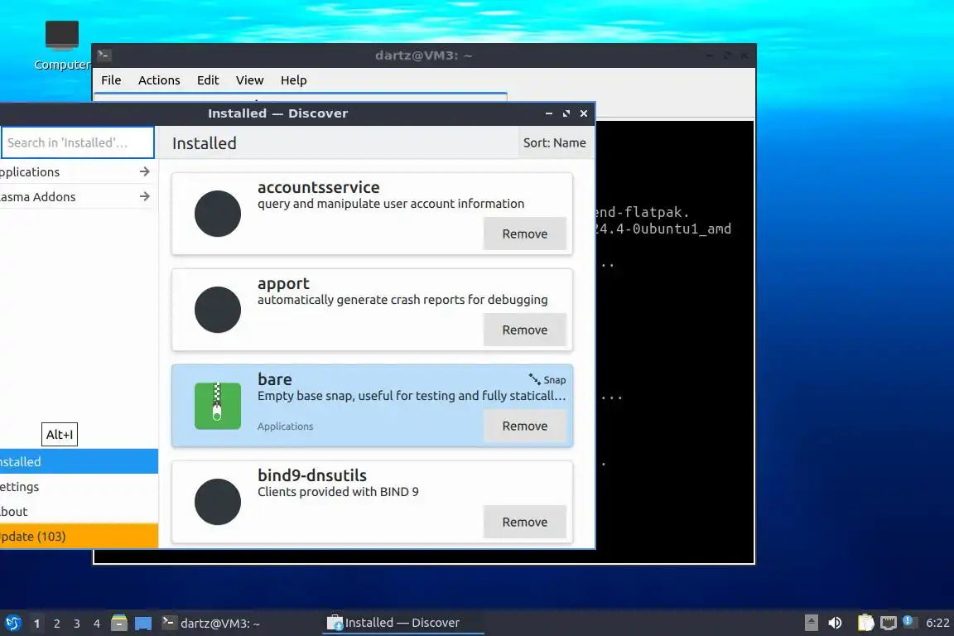Click the apport package icon
Image resolution: width=954 pixels, height=636 pixels.
pos(218,310)
